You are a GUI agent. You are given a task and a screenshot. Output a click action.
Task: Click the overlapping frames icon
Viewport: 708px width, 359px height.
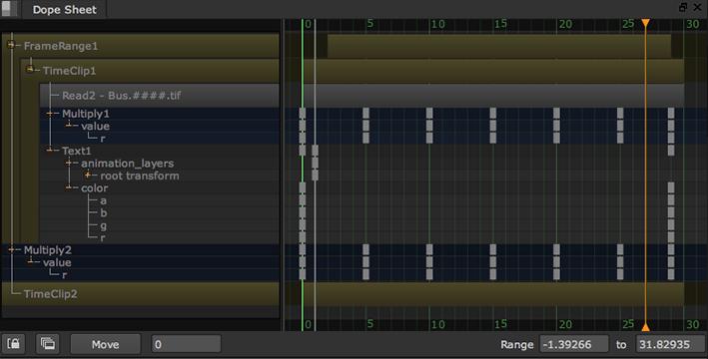pos(47,344)
